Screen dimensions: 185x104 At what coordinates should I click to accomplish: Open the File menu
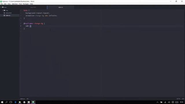coord(1,4)
